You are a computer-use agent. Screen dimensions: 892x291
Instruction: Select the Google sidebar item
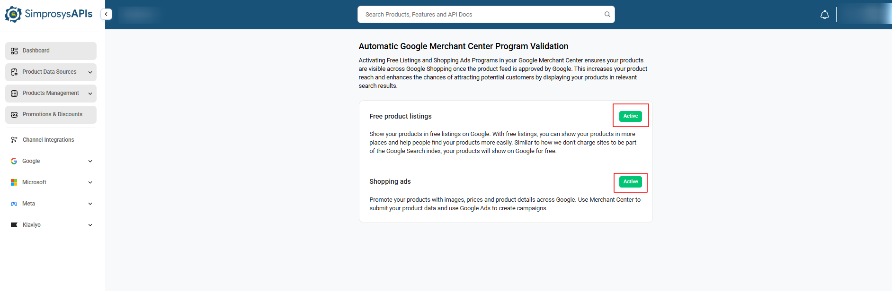[51, 161]
